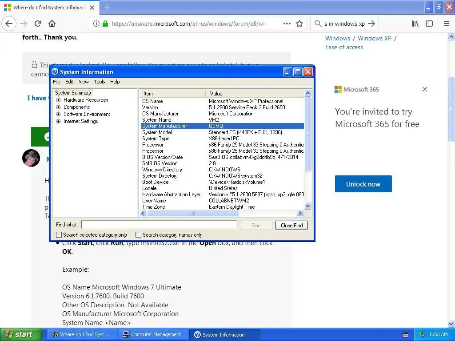The image size is (455, 341).
Task: Submit search with the arrow icon
Action: tap(371, 24)
